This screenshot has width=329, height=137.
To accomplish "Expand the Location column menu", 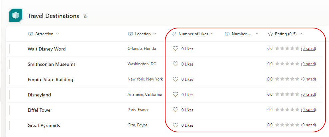I will tap(155, 34).
